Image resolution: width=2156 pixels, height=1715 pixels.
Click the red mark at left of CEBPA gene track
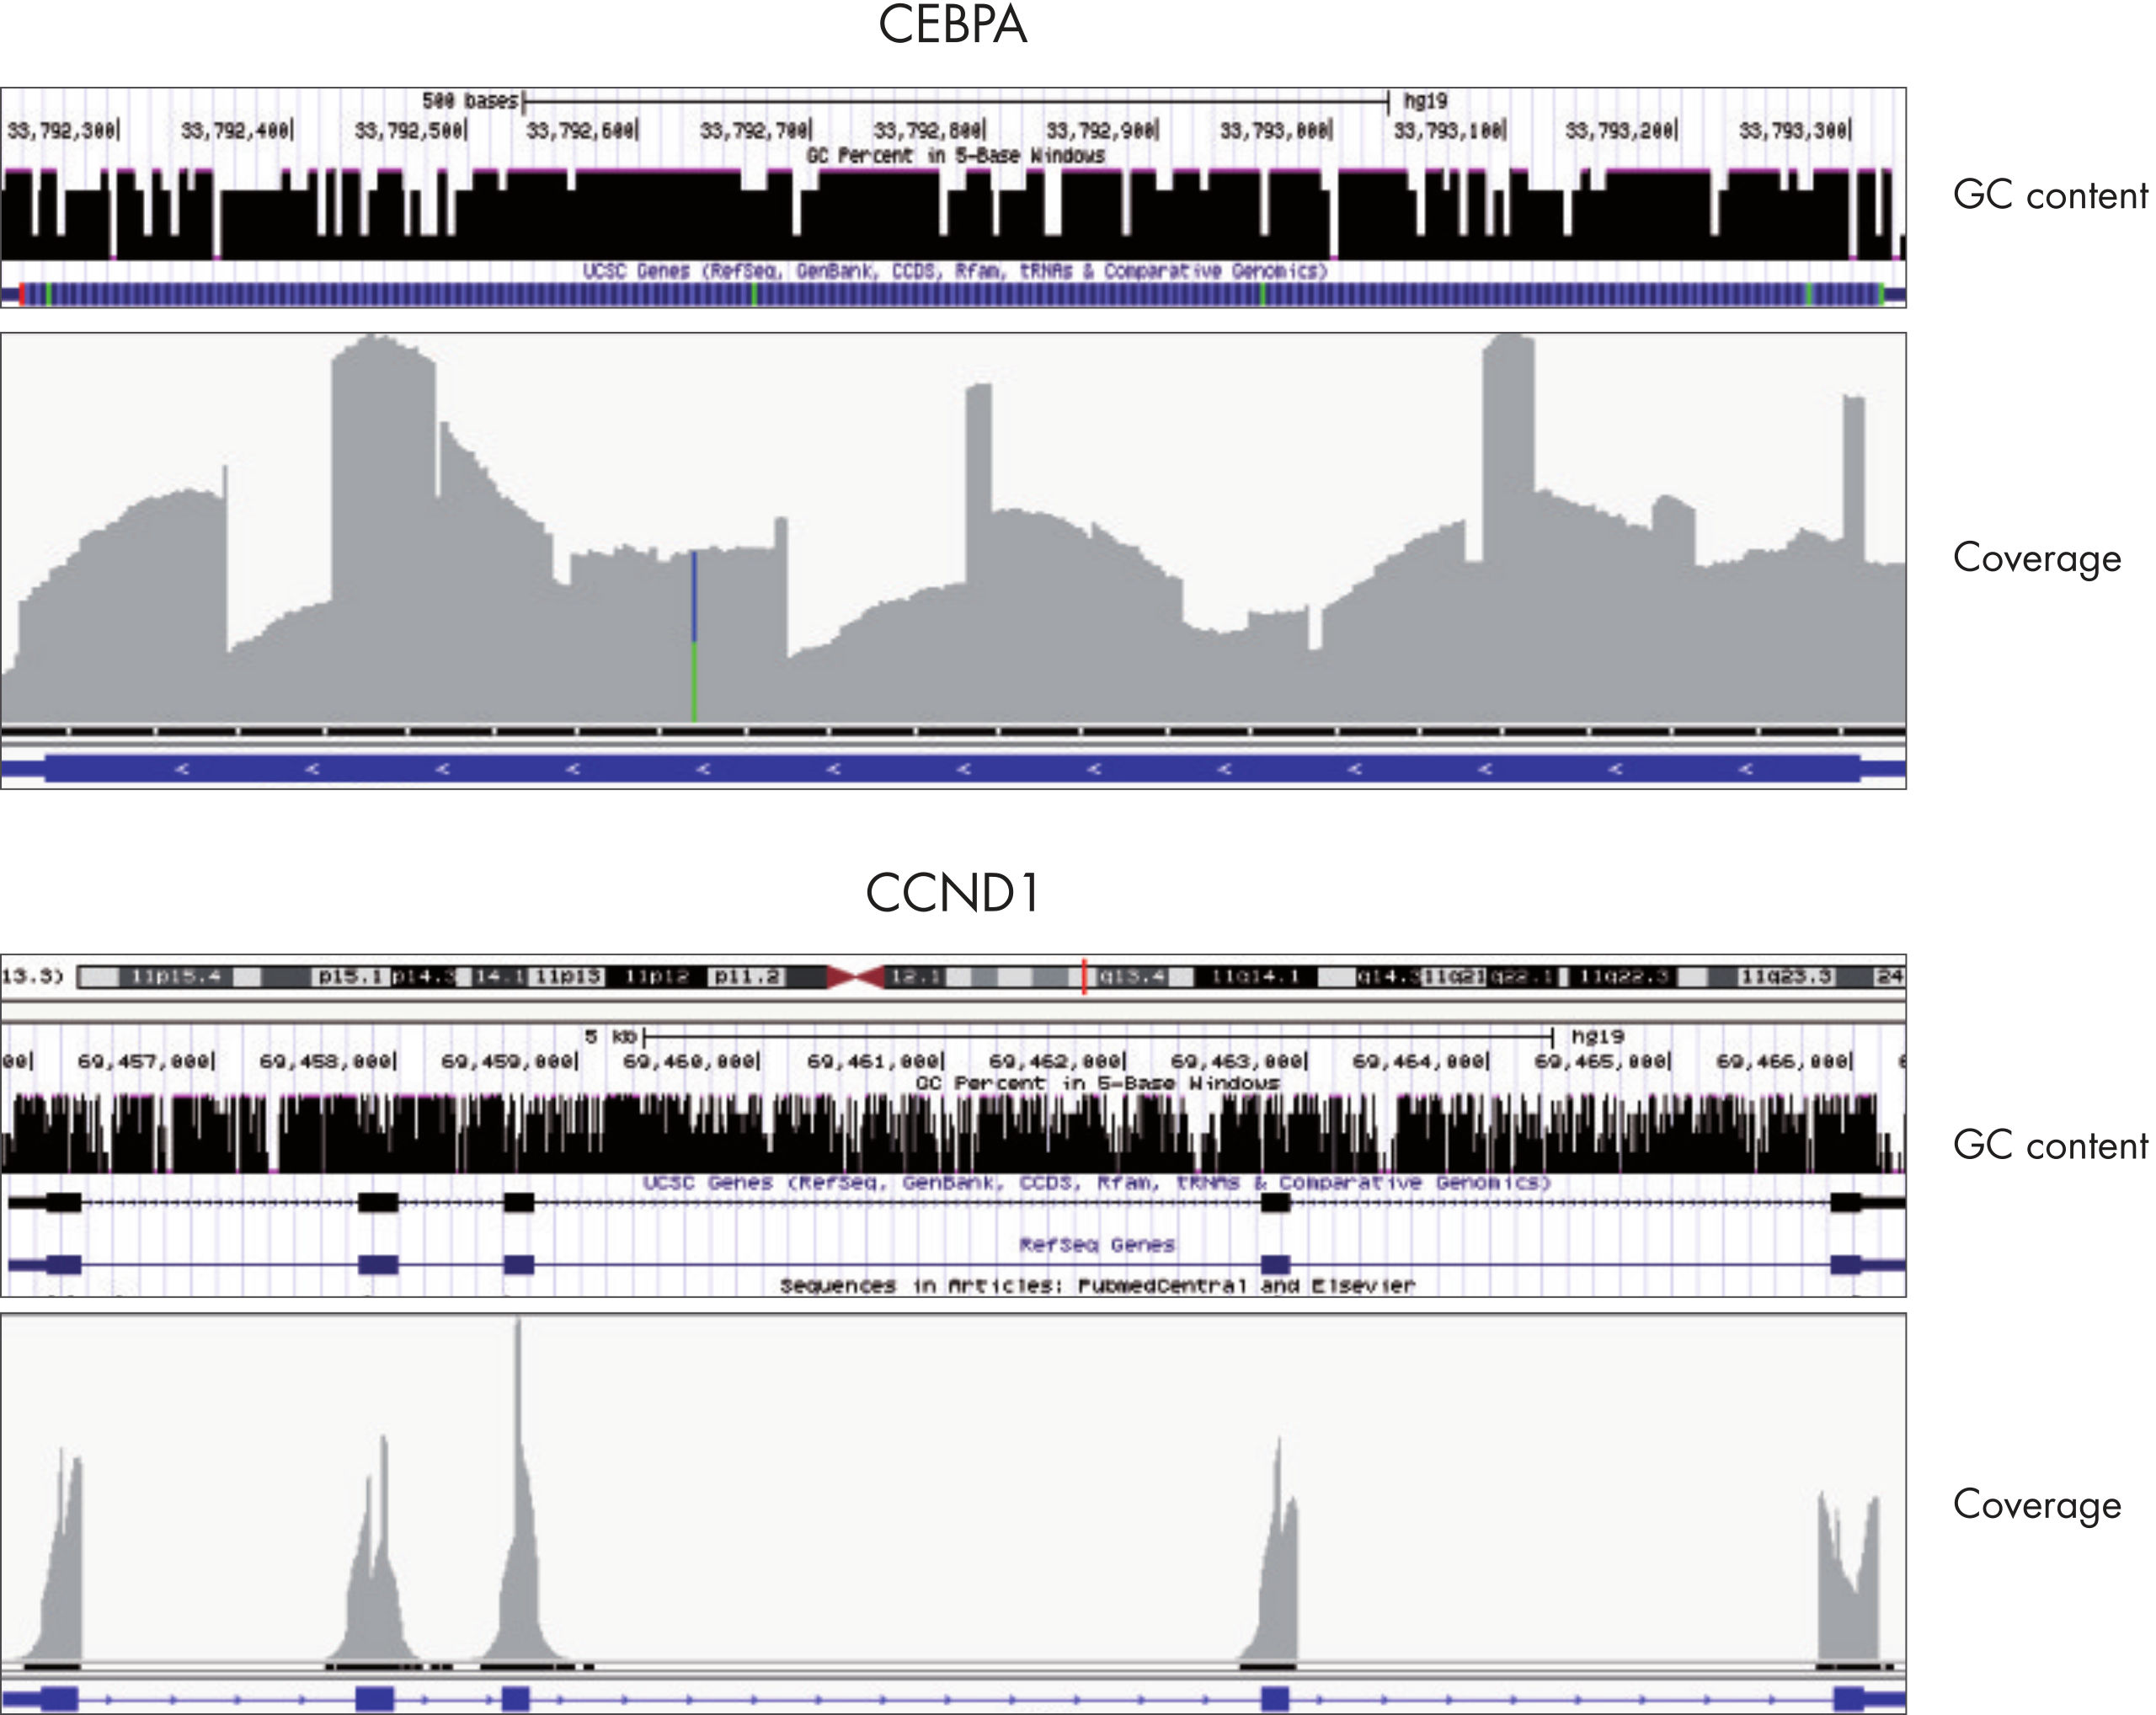[x=22, y=294]
